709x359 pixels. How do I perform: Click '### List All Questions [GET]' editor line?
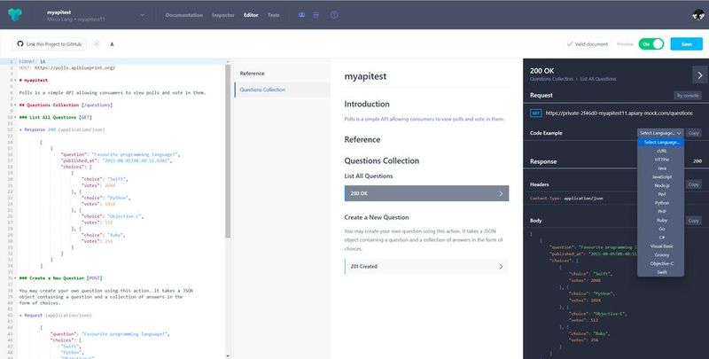coord(55,117)
